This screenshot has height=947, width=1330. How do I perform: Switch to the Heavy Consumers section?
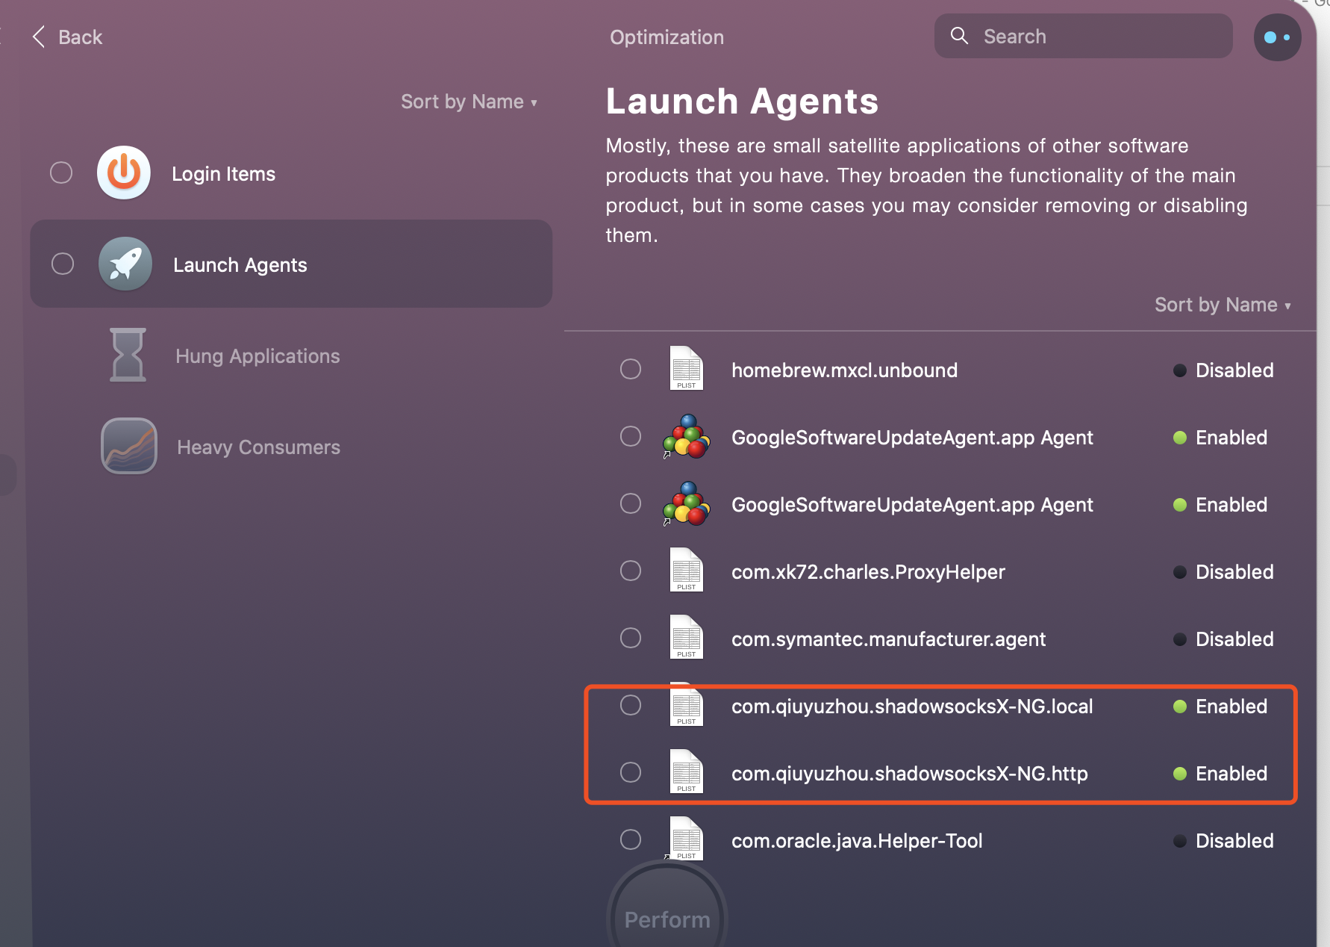(258, 447)
